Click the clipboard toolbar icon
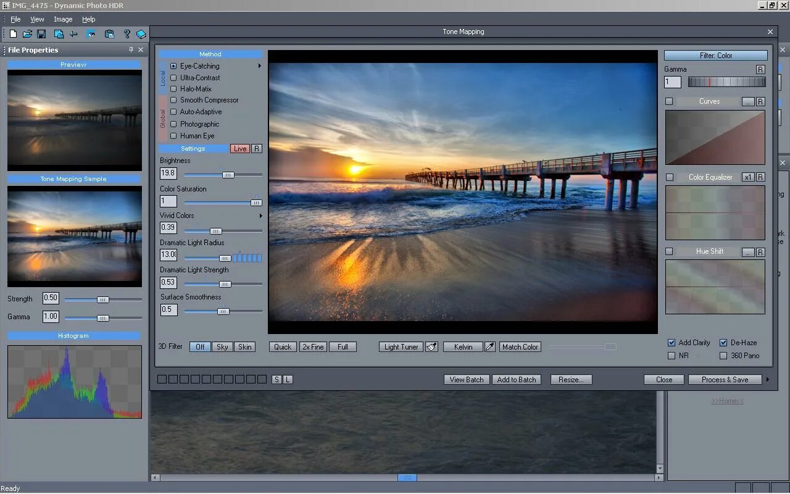This screenshot has width=790, height=494. point(109,34)
